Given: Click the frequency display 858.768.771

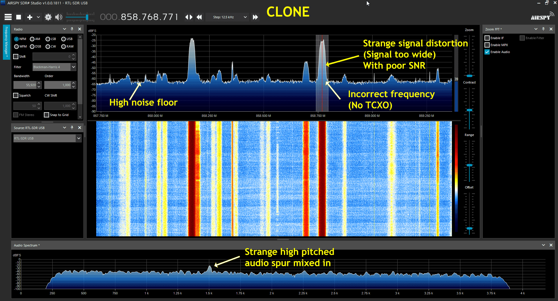Looking at the screenshot, I should point(139,17).
